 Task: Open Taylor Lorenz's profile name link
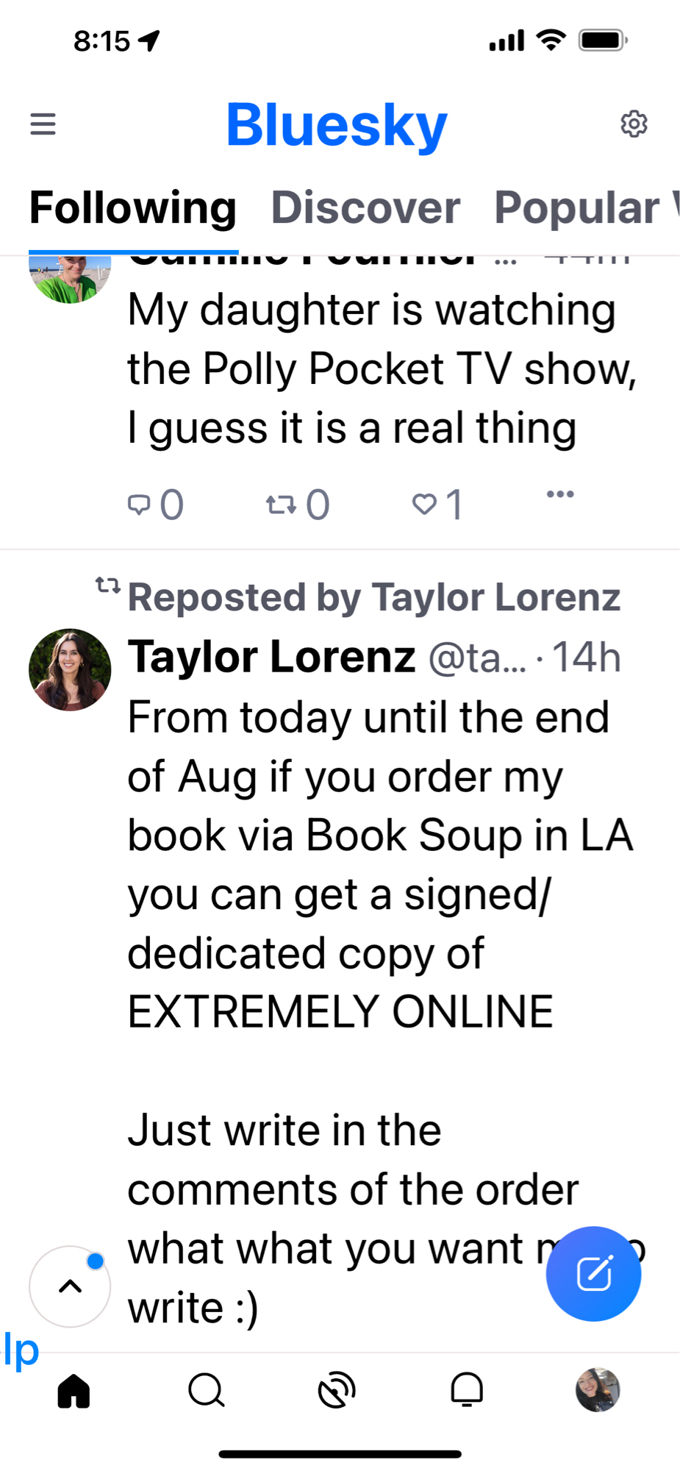tap(271, 656)
